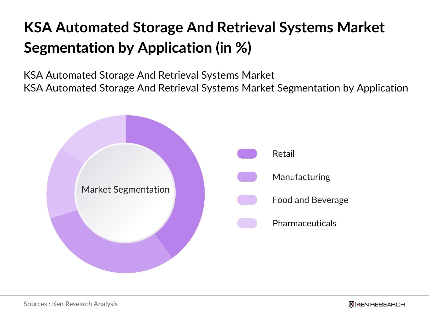Click the Retail legend swatch
This screenshot has width=429, height=321.
(x=247, y=154)
